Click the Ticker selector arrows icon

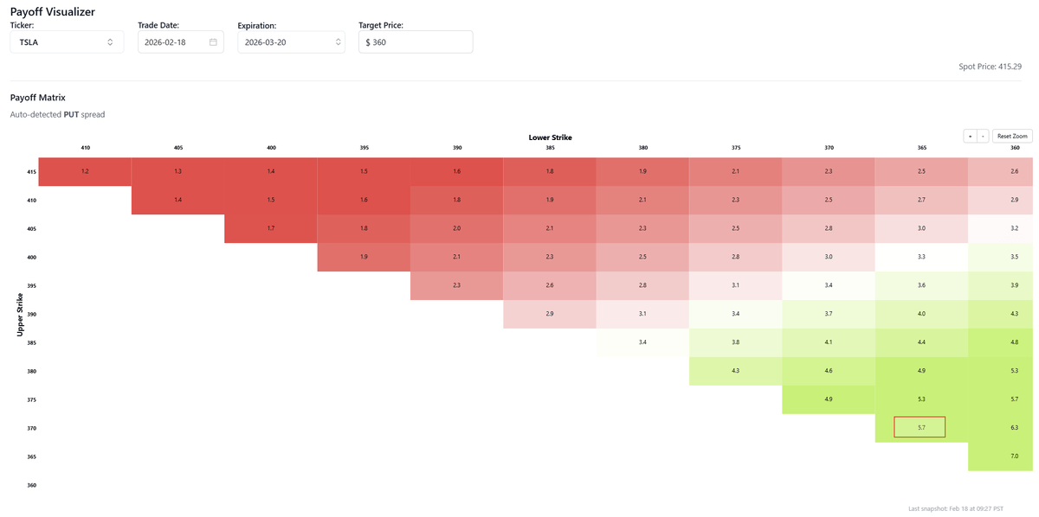(110, 41)
